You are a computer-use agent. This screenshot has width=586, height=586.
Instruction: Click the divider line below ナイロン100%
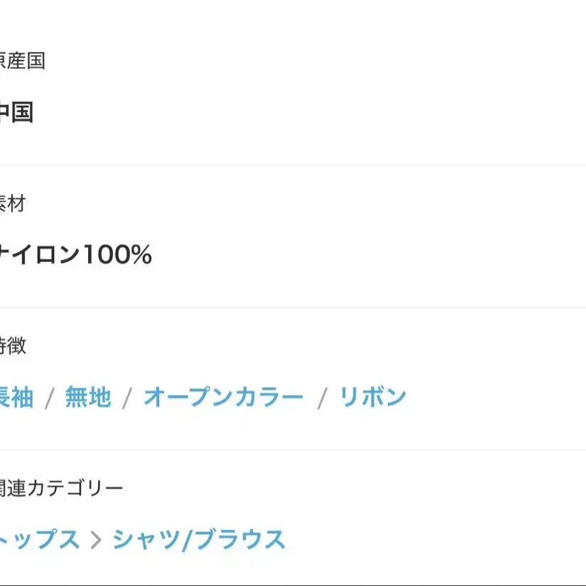pos(293,307)
